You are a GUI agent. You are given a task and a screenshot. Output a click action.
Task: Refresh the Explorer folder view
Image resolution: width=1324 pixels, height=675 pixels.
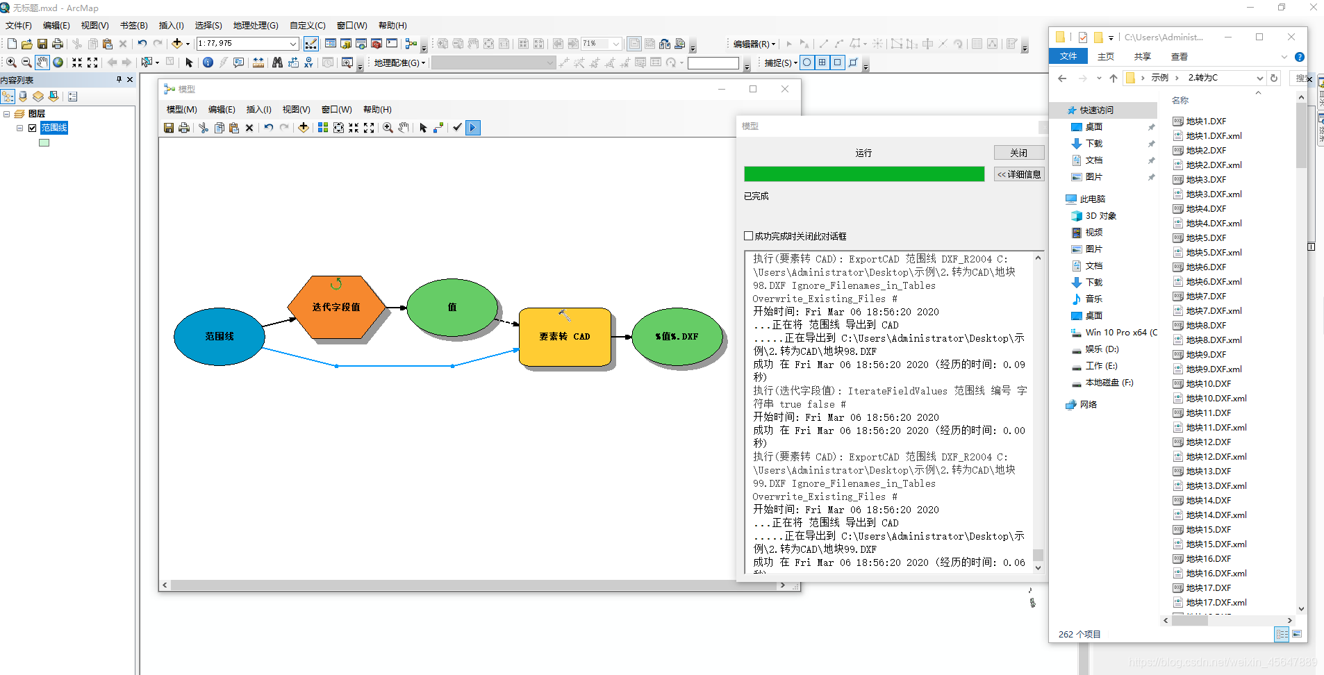pyautogui.click(x=1274, y=78)
